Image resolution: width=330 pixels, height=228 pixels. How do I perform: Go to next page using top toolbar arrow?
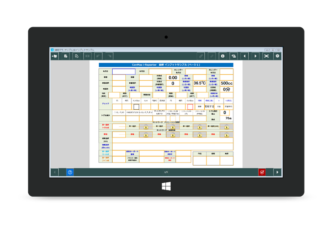pos(255,56)
